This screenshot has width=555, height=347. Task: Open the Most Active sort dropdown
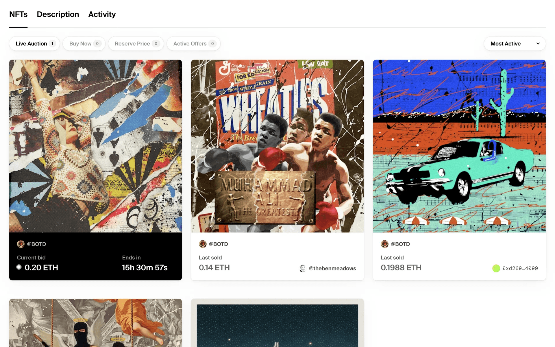point(515,44)
